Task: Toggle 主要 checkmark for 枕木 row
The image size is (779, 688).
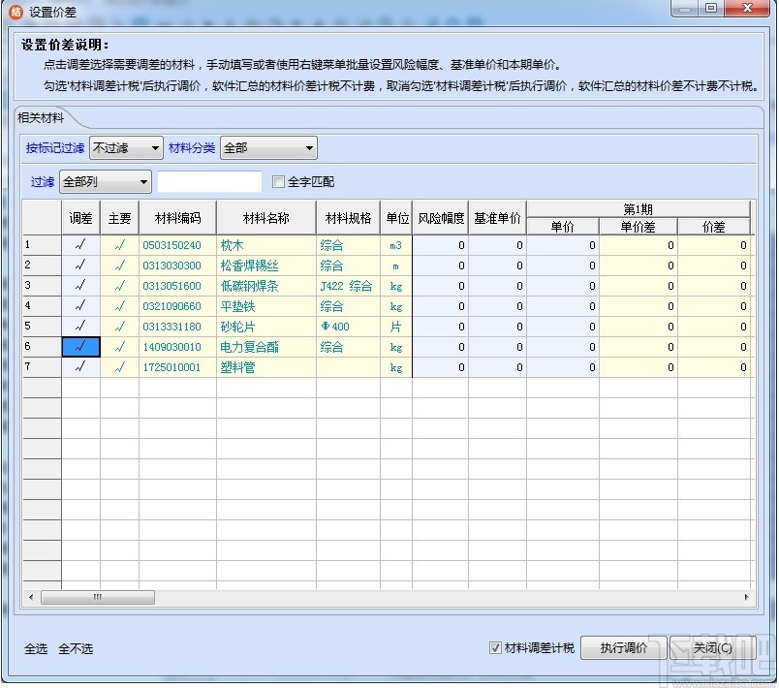Action: (x=120, y=245)
